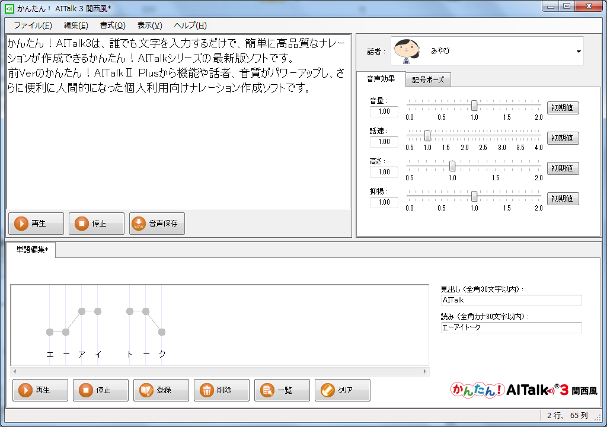Click the stop icon in the text editor's 停止 button

(x=82, y=224)
